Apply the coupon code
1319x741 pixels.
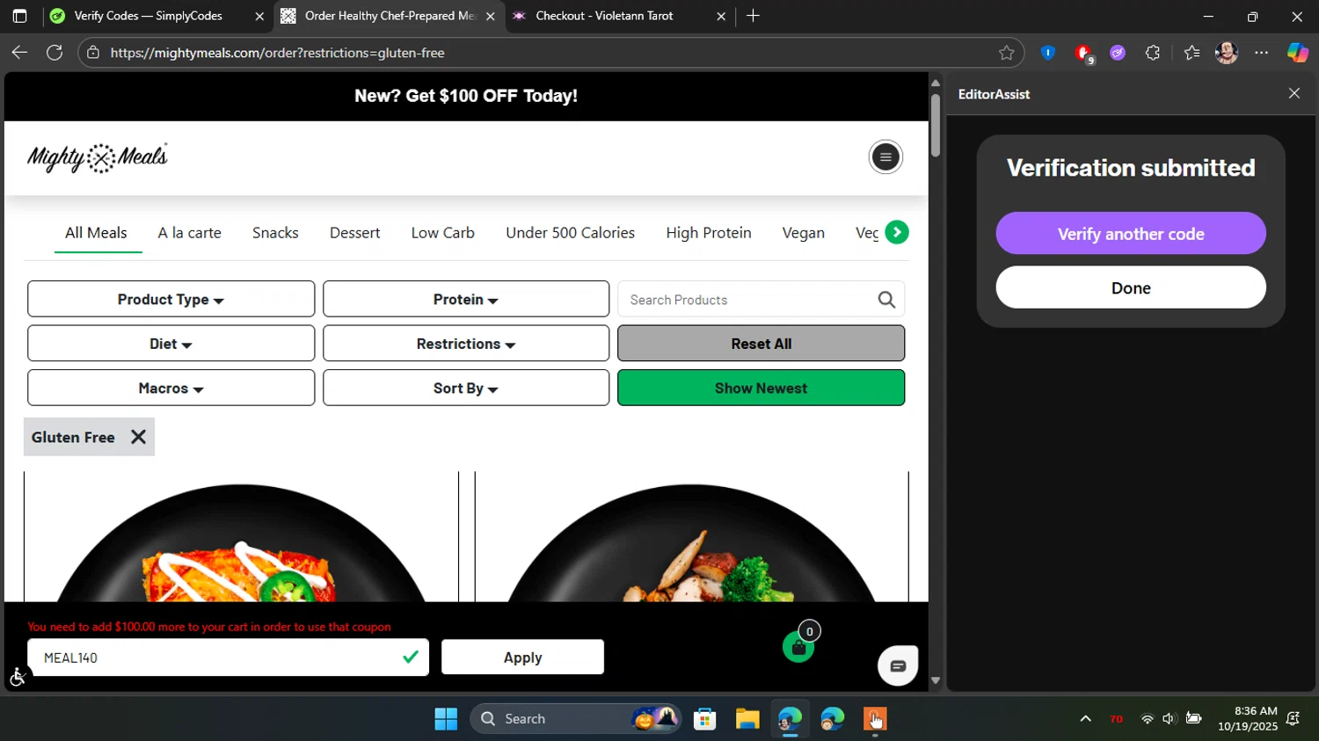coord(522,657)
